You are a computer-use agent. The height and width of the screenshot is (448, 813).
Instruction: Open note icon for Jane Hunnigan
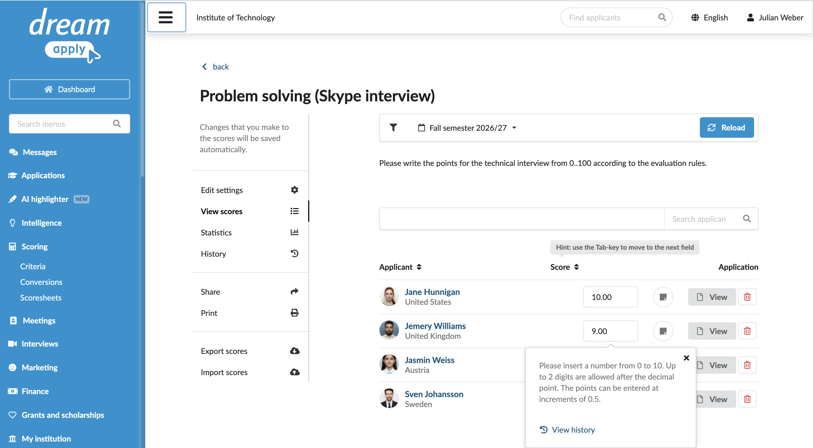663,297
